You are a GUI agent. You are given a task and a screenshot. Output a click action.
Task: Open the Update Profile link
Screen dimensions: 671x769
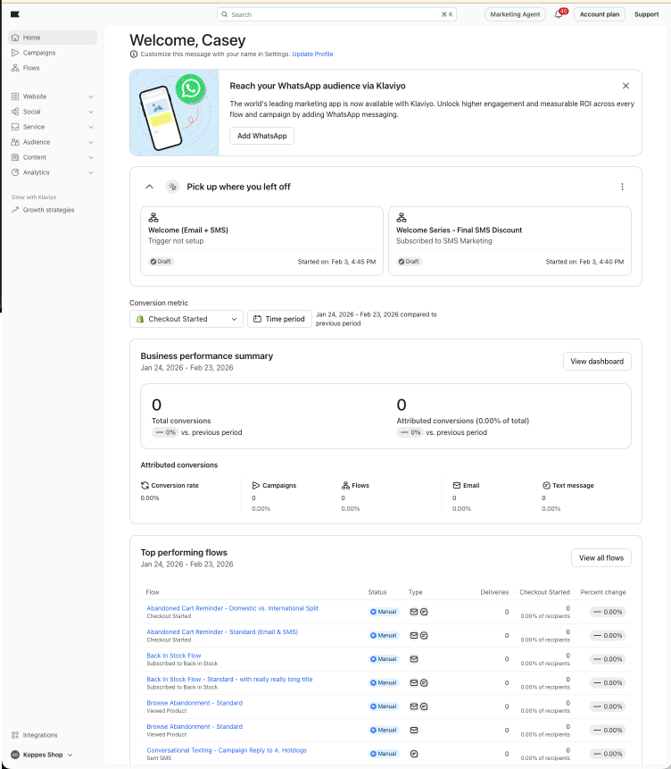click(x=312, y=54)
